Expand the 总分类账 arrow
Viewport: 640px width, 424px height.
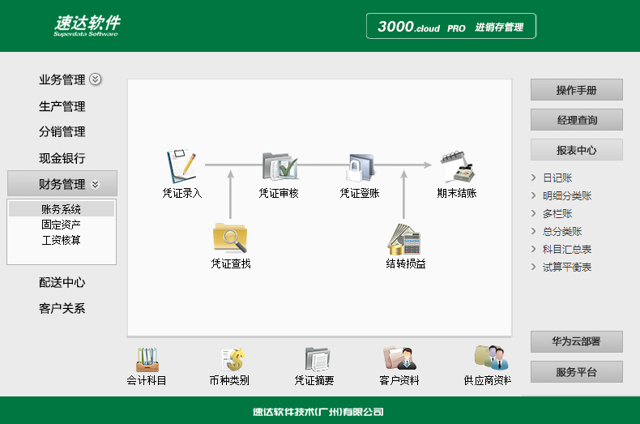[x=533, y=231]
